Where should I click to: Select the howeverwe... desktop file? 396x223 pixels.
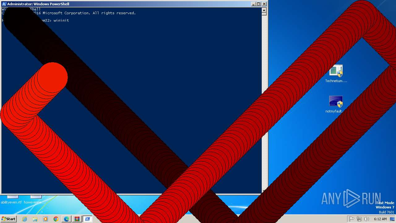click(x=34, y=199)
